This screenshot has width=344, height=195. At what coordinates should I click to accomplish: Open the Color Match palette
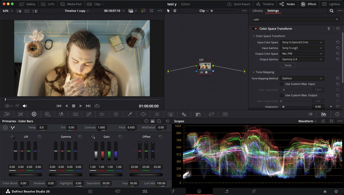click(21, 114)
